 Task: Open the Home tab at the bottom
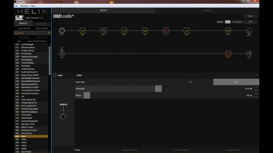pyautogui.click(x=78, y=150)
